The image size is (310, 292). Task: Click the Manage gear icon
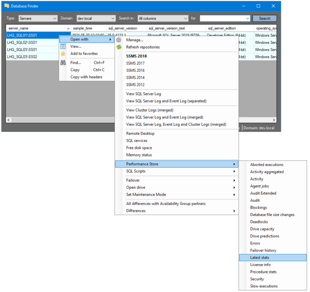click(x=119, y=40)
